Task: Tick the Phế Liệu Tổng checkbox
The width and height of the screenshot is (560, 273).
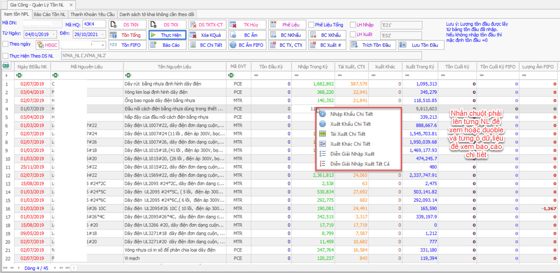Action: [311, 25]
